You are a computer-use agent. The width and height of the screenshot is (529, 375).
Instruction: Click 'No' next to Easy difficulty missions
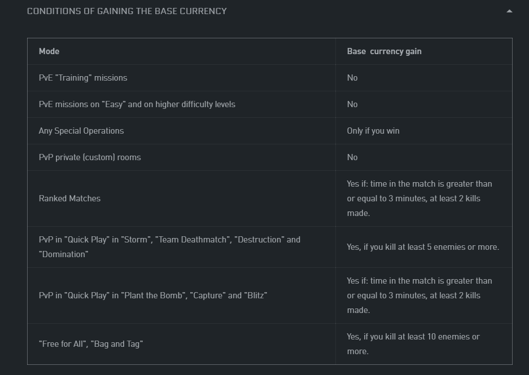[x=352, y=104]
